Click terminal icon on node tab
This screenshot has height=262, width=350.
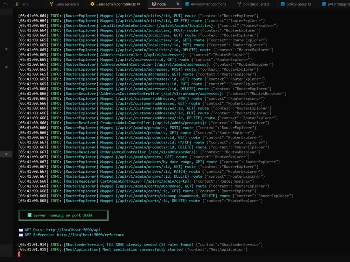click(x=154, y=4)
